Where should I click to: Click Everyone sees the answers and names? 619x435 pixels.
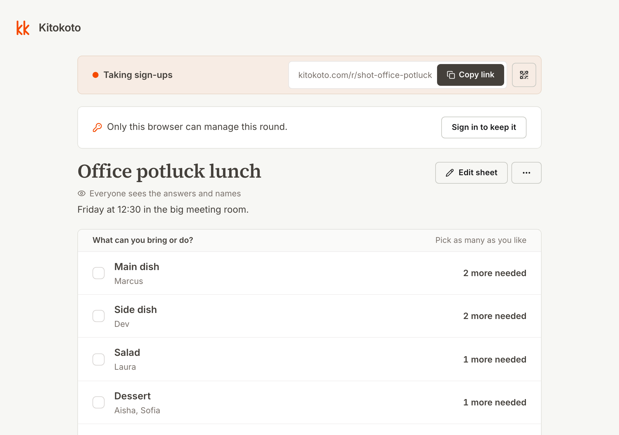[165, 193]
